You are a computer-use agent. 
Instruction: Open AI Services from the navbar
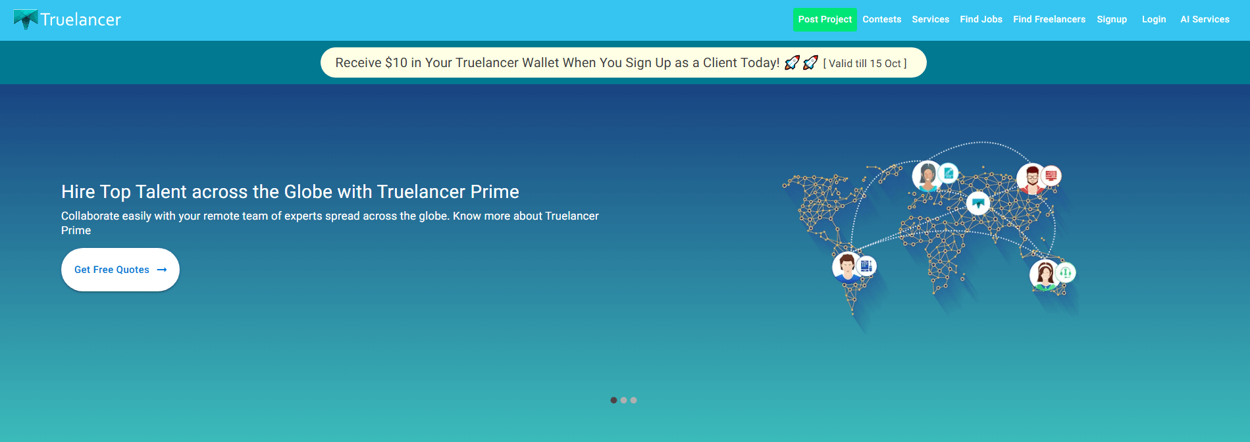point(1205,20)
